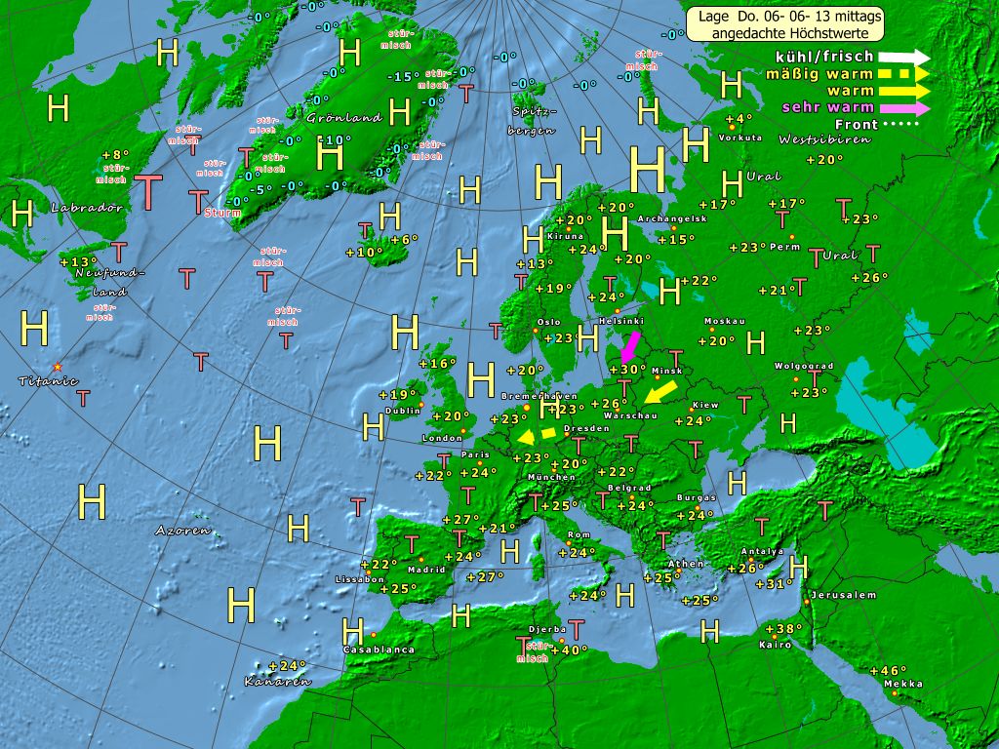The height and width of the screenshot is (749, 999).
Task: Click the 'kühl/frisch' legend label
Action: point(824,57)
